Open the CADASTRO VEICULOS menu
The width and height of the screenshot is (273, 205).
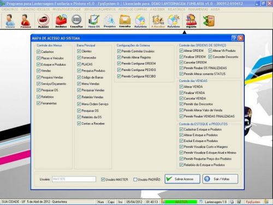coord(35,9)
